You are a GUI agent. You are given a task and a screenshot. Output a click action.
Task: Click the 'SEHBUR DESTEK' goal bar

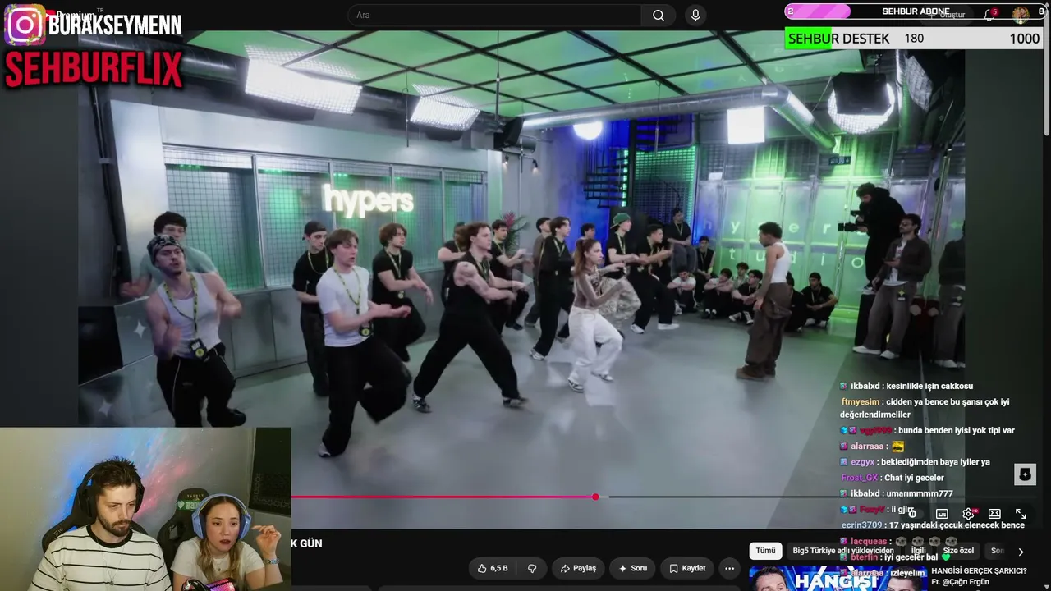(913, 39)
